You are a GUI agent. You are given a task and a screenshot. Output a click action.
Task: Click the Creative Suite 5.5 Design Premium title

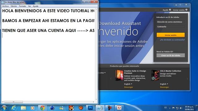coord(135,72)
